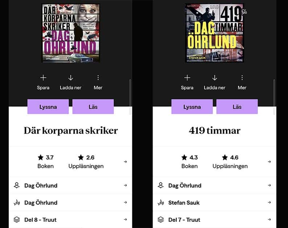Click the 419 timmar cover image
Viewport: 288px width, 228px height.
click(x=214, y=33)
